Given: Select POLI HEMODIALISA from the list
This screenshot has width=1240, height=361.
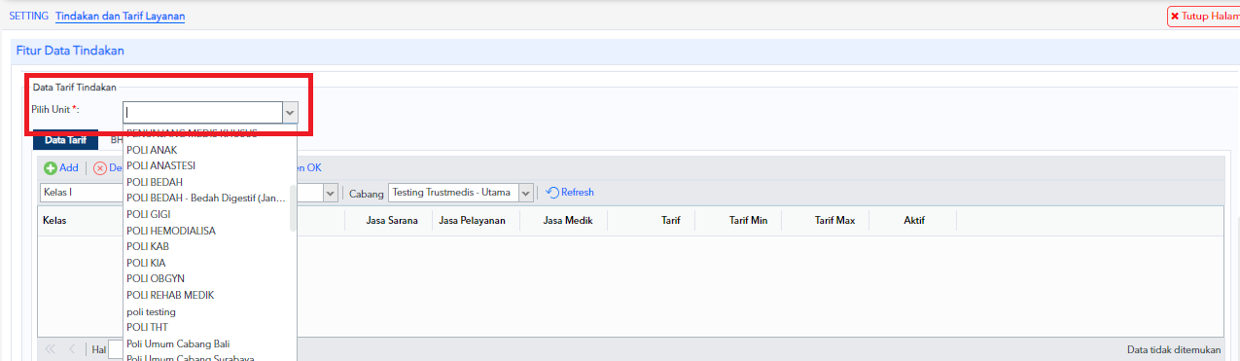Looking at the screenshot, I should click(171, 231).
